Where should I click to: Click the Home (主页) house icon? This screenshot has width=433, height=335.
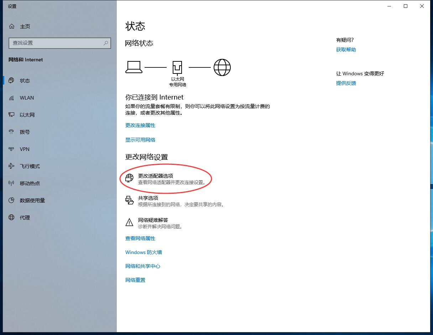(x=12, y=26)
